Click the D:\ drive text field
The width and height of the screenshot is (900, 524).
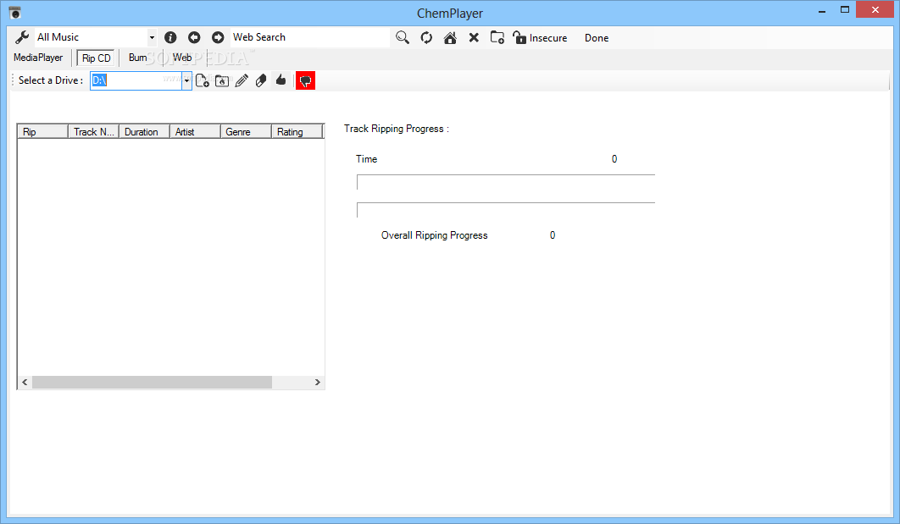136,80
